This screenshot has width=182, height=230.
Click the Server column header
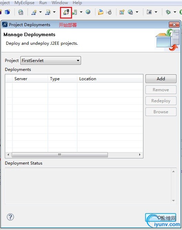30,79
